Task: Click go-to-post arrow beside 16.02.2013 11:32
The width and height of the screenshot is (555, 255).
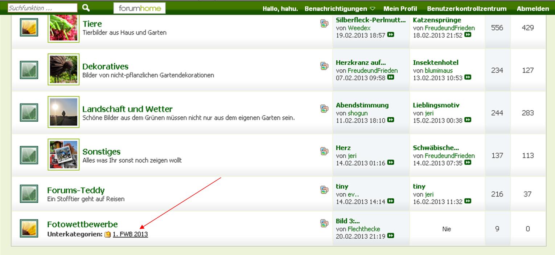Action: pyautogui.click(x=468, y=201)
